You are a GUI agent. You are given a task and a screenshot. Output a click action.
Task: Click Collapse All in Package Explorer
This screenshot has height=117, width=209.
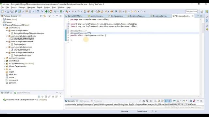[41, 16]
